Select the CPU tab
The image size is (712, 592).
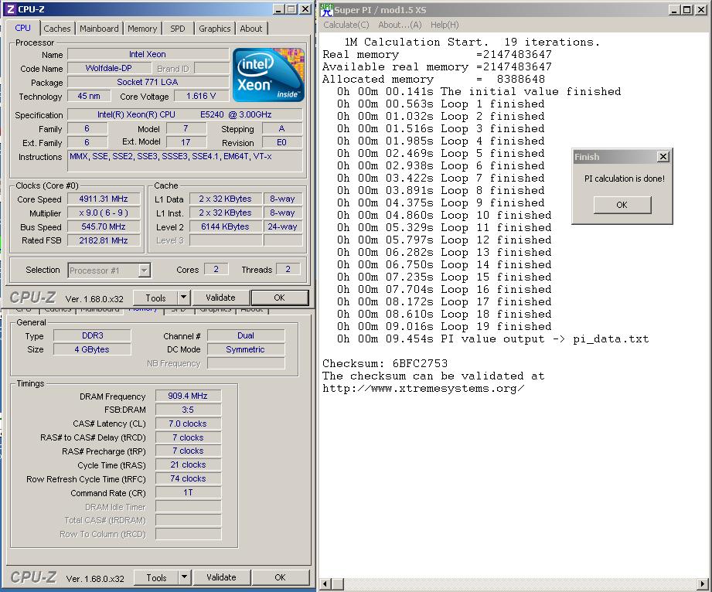22,28
